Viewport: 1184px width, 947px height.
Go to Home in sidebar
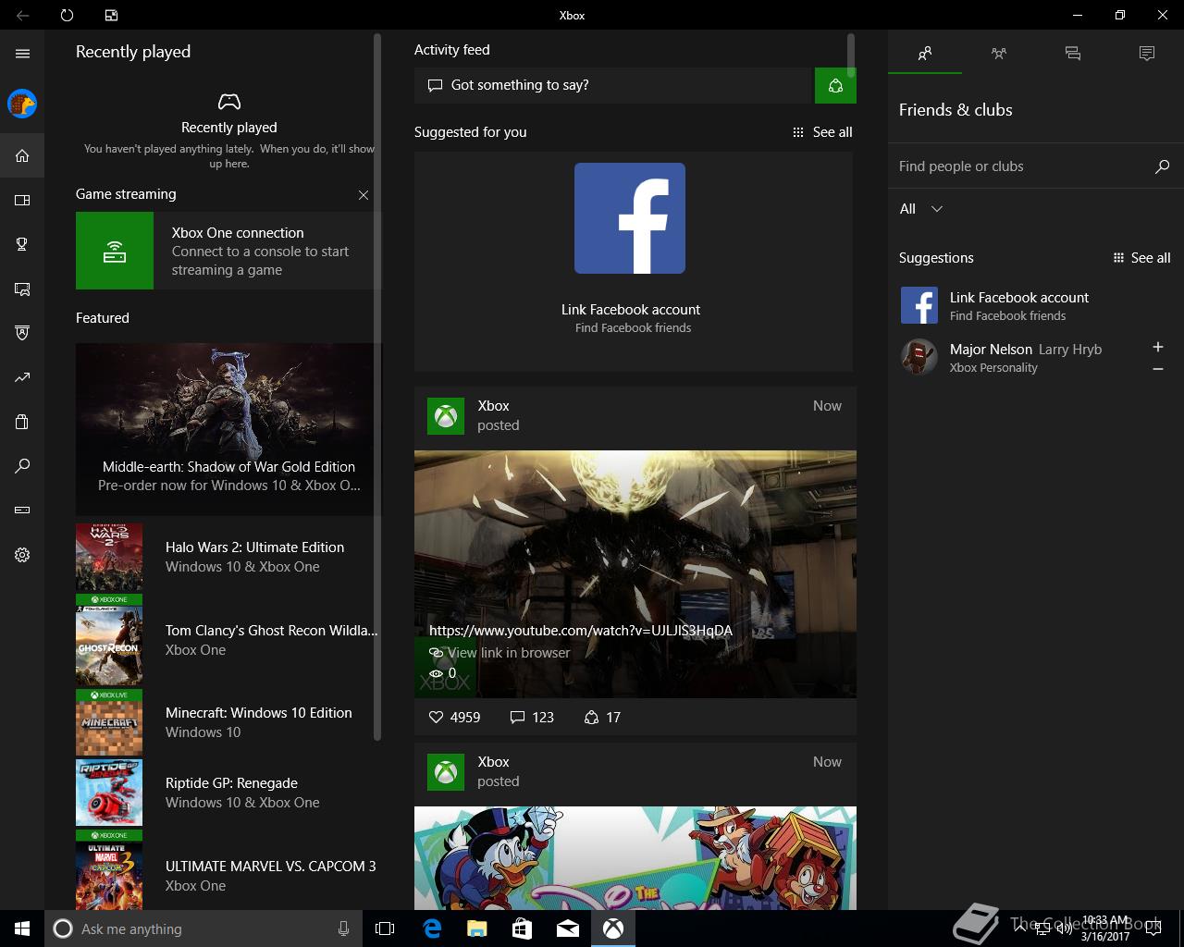pyautogui.click(x=22, y=155)
